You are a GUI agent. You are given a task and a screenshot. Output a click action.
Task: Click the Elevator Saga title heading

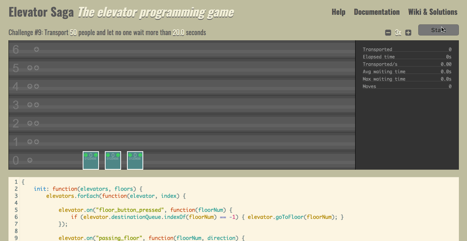[41, 12]
